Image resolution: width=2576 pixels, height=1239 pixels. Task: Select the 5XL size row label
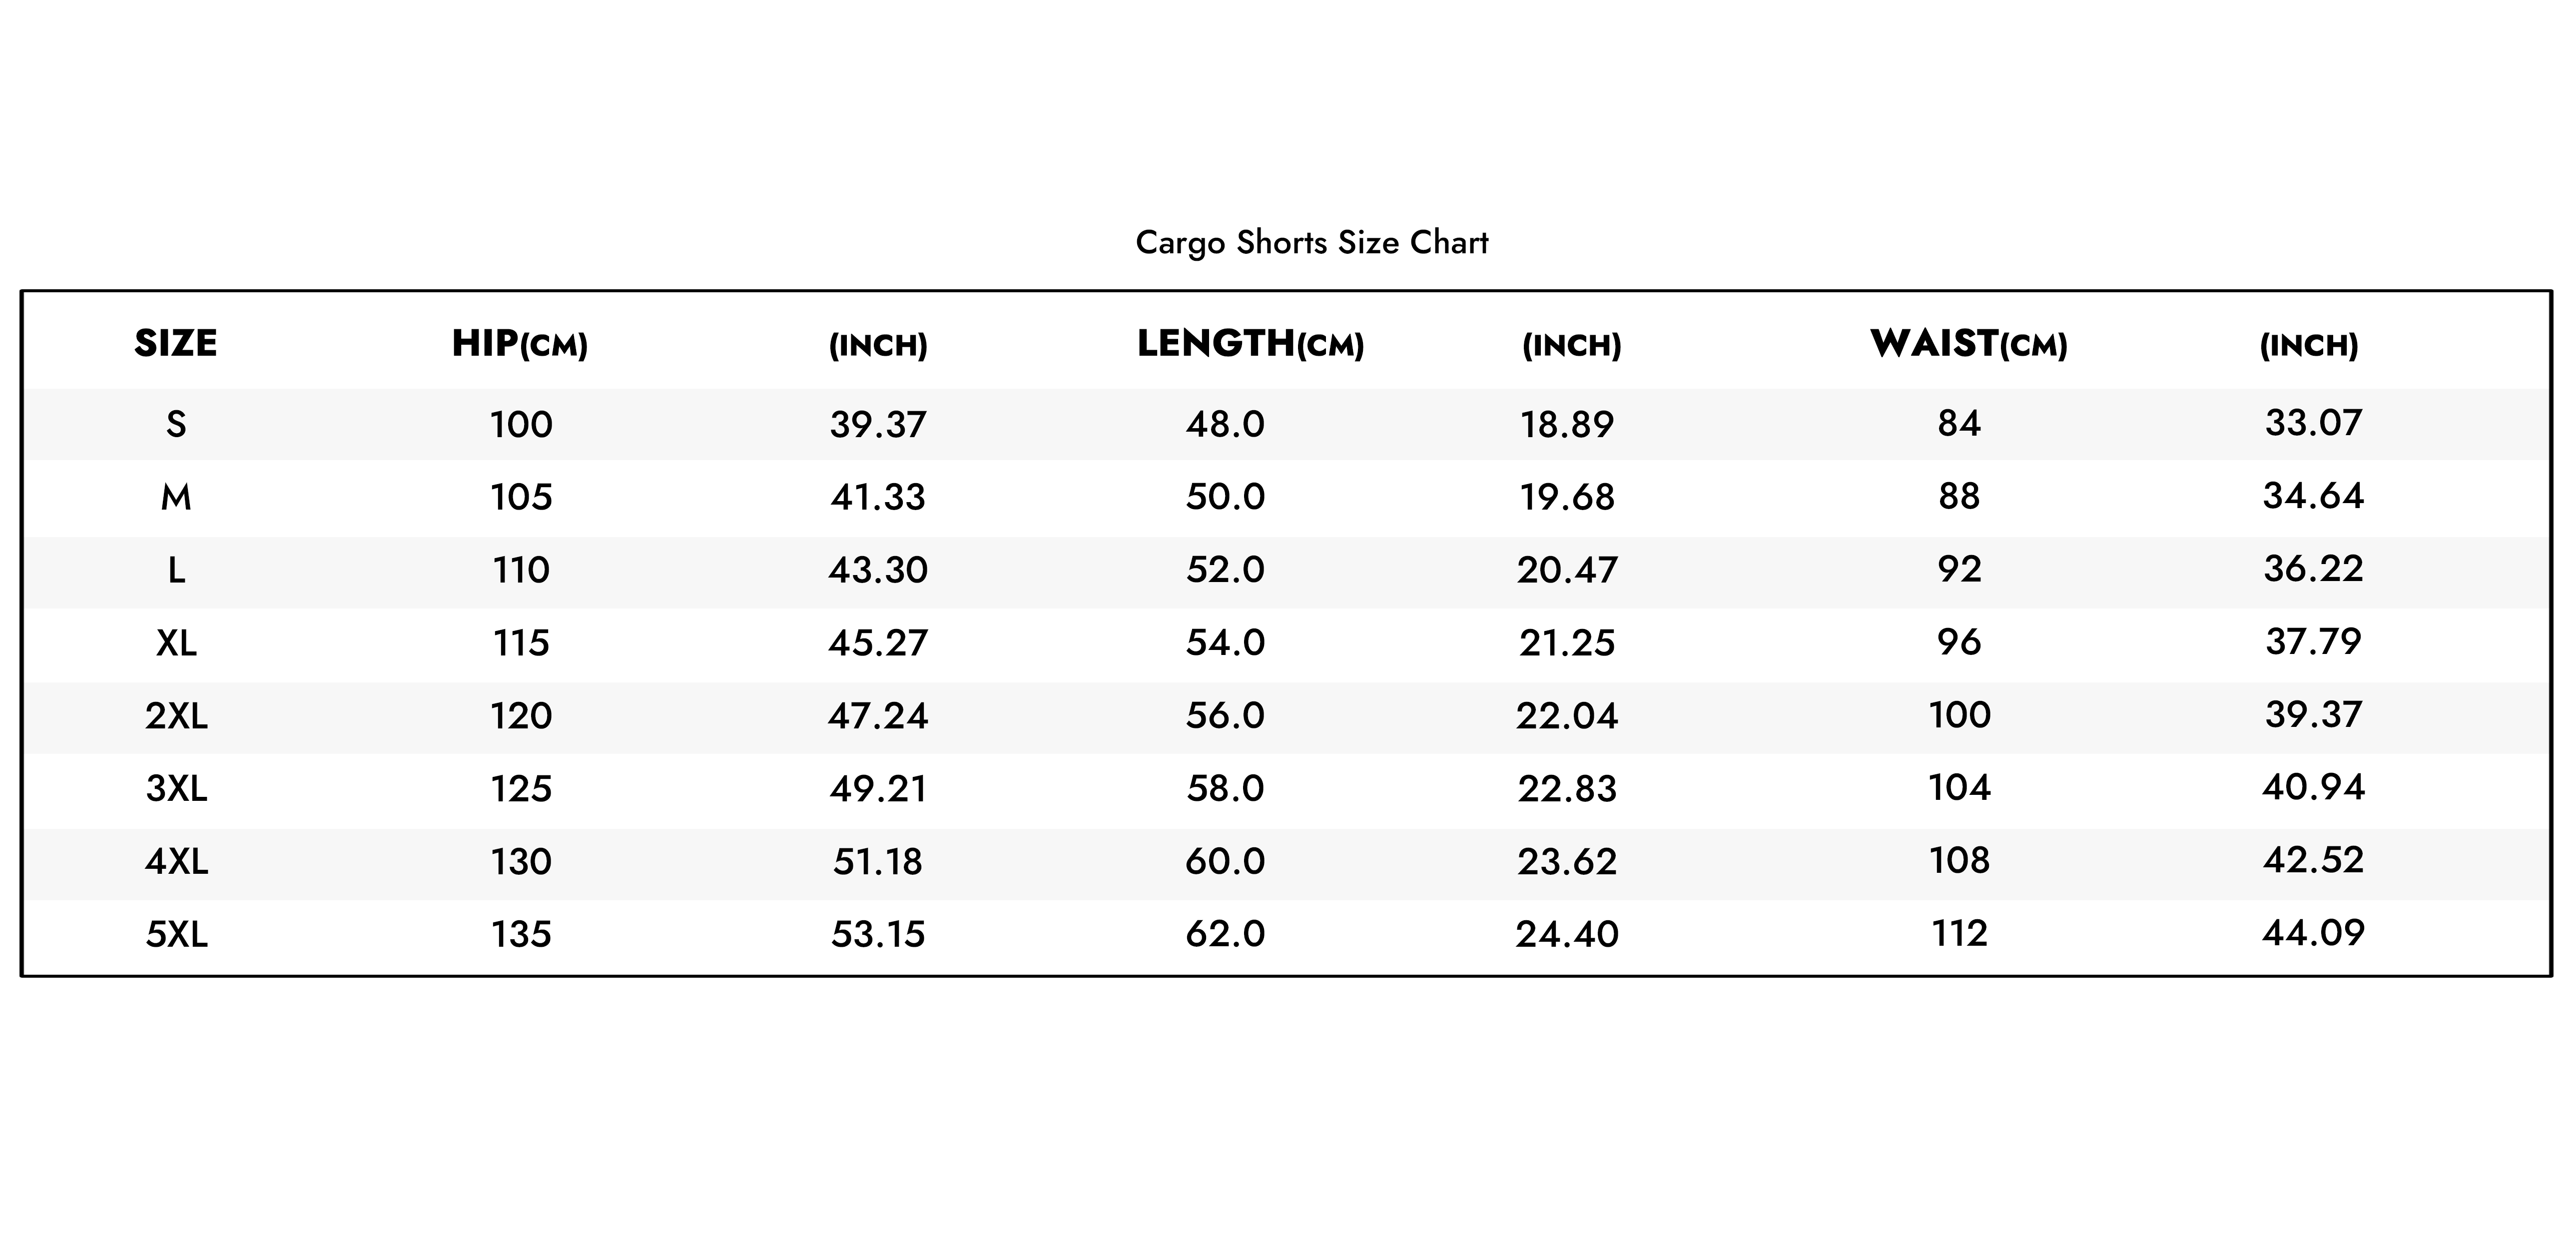click(176, 934)
